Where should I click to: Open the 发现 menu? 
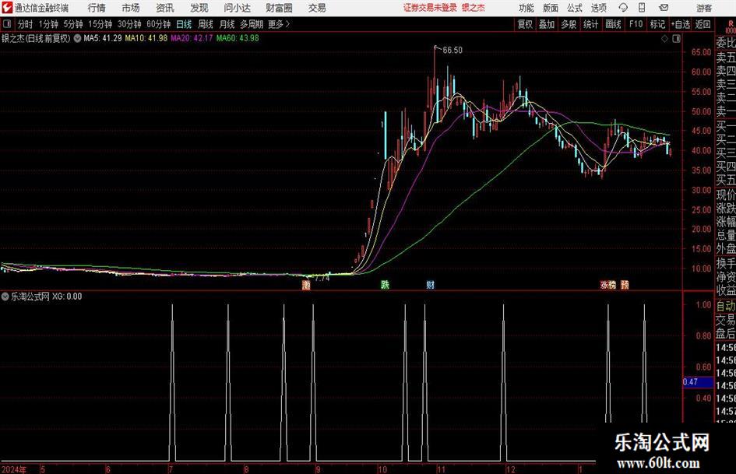(199, 8)
